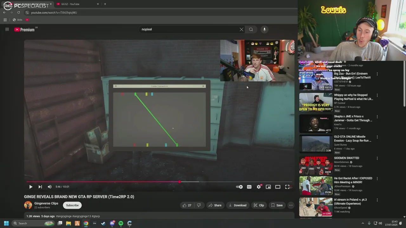Like the video with 27 likes
The width and height of the screenshot is (406, 228).
187,205
